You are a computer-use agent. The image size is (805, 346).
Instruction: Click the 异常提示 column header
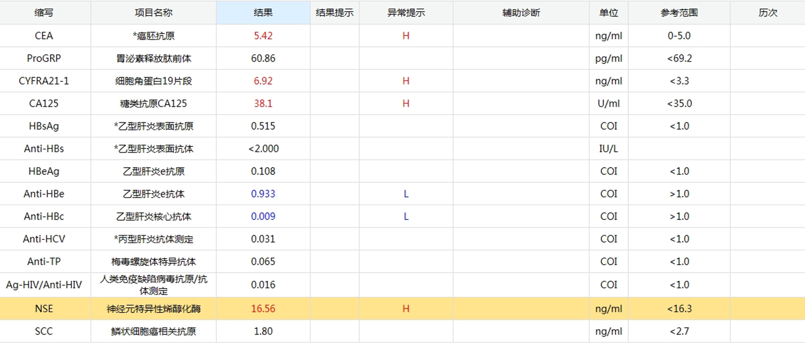(406, 13)
